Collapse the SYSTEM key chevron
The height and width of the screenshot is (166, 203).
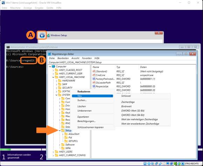coord(56,95)
